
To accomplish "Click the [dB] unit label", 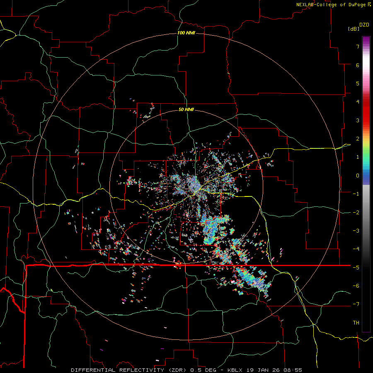I will point(354,29).
